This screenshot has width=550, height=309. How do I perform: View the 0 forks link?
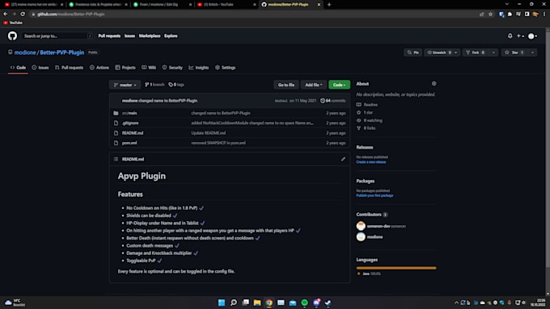[x=366, y=128]
